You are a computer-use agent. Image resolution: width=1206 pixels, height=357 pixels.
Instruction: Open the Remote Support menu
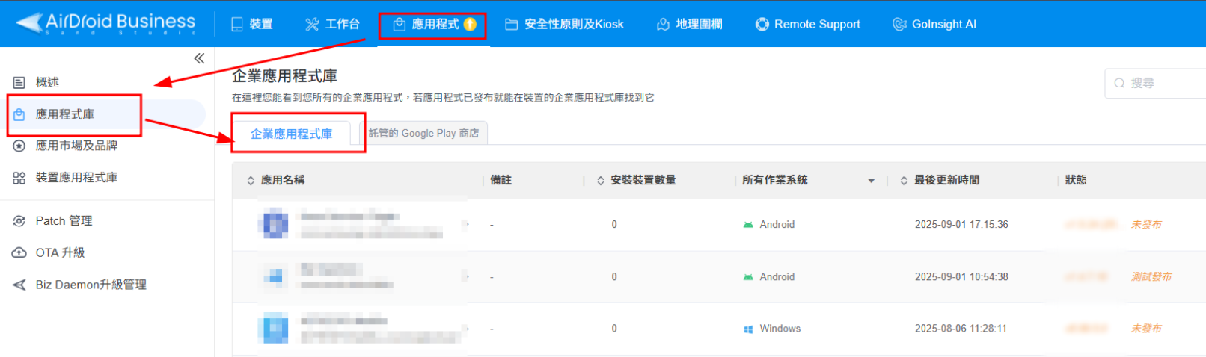(807, 24)
